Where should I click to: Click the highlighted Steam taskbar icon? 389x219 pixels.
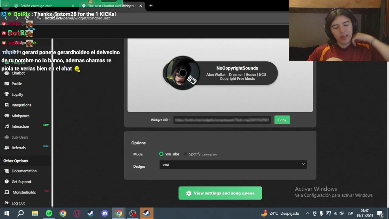[147, 213]
